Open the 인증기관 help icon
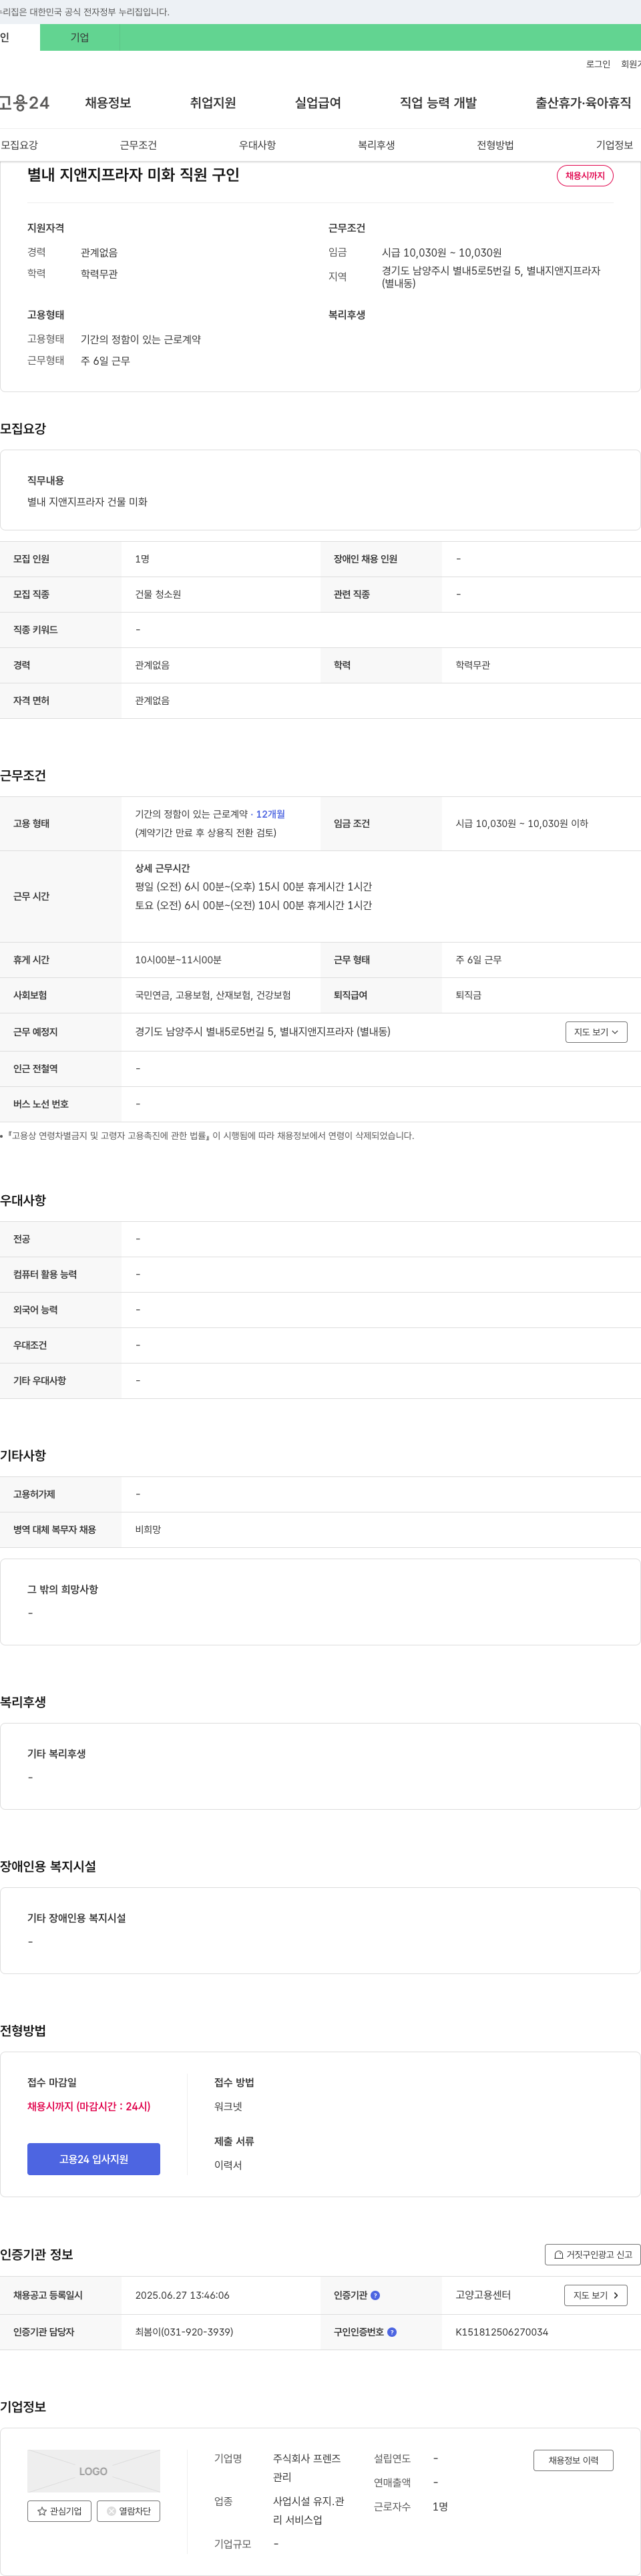The image size is (641, 2576). (375, 2295)
